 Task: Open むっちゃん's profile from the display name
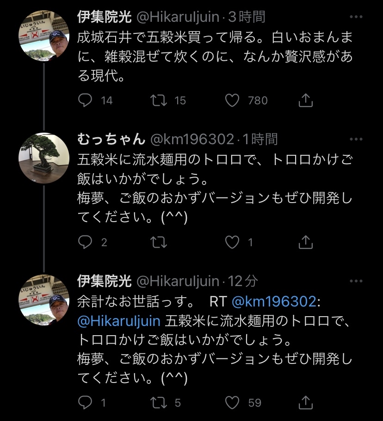(111, 139)
